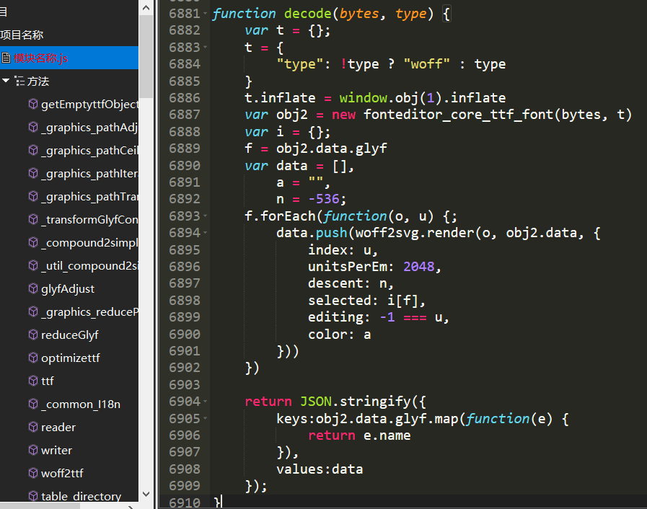647x509 pixels.
Task: Click the file icon beside 模块名称.js
Action: [x=6, y=58]
